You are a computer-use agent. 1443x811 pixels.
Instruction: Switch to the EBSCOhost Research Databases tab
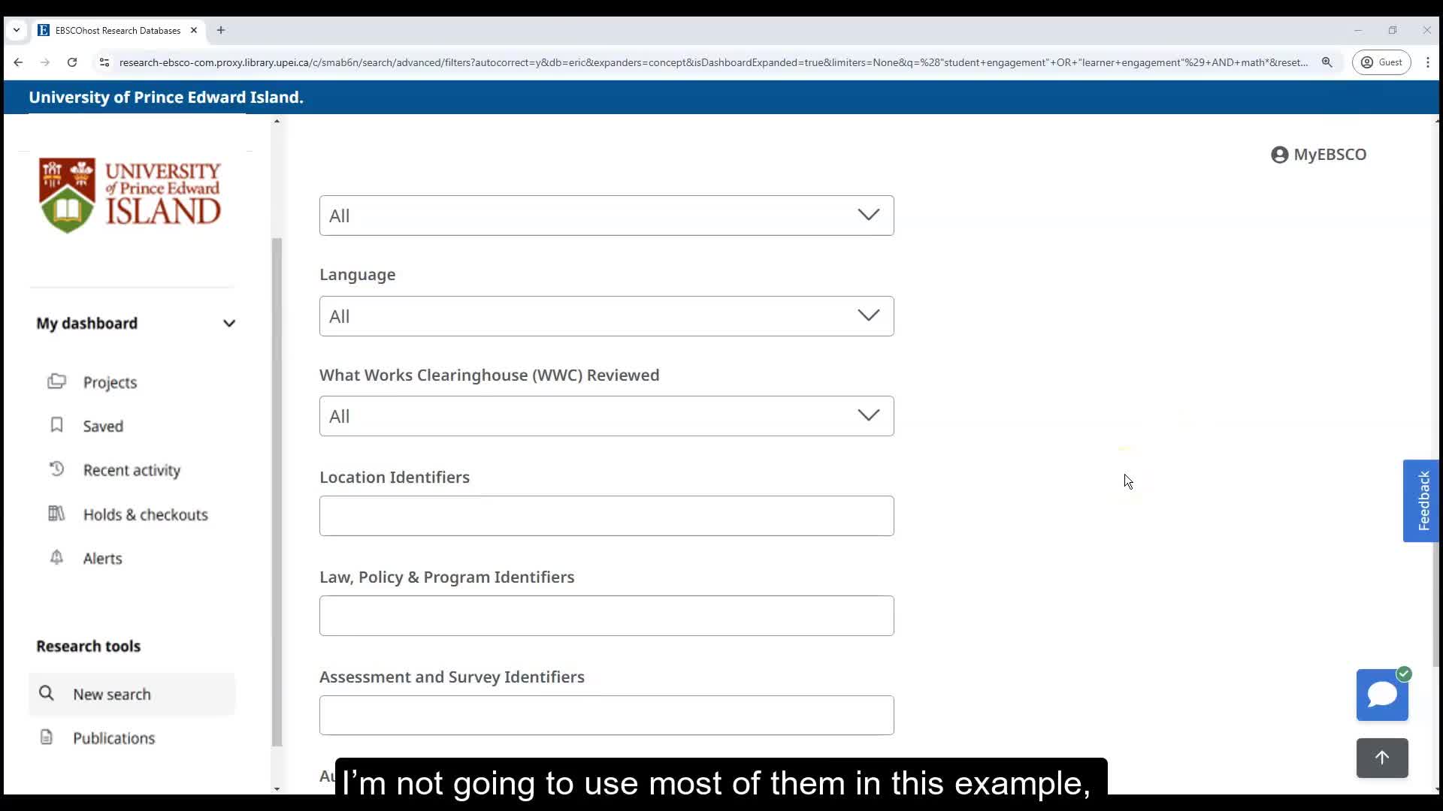point(117,31)
